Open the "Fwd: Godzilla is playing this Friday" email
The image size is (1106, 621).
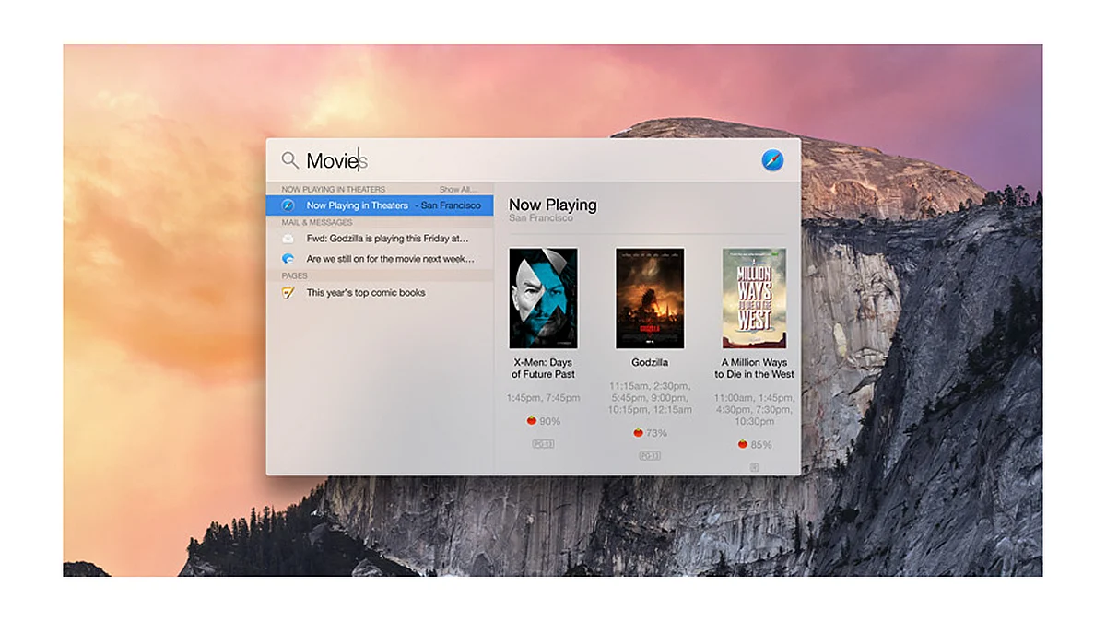coord(380,240)
